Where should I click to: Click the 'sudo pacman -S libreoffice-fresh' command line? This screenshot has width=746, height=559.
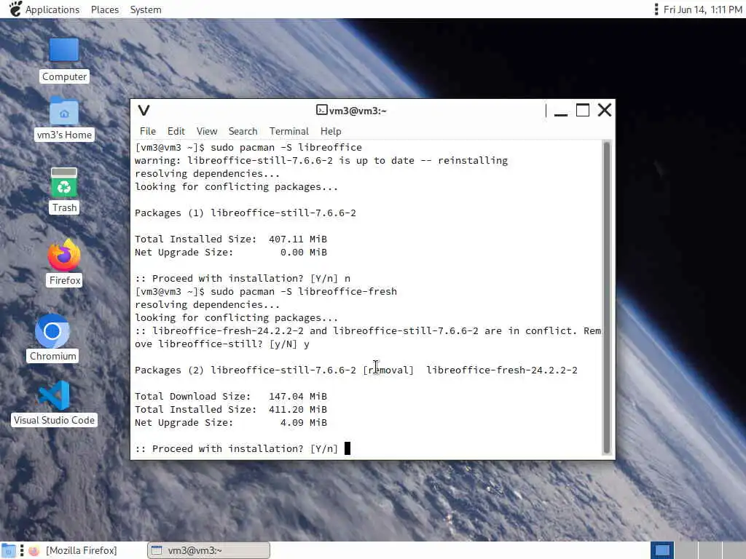(x=304, y=291)
